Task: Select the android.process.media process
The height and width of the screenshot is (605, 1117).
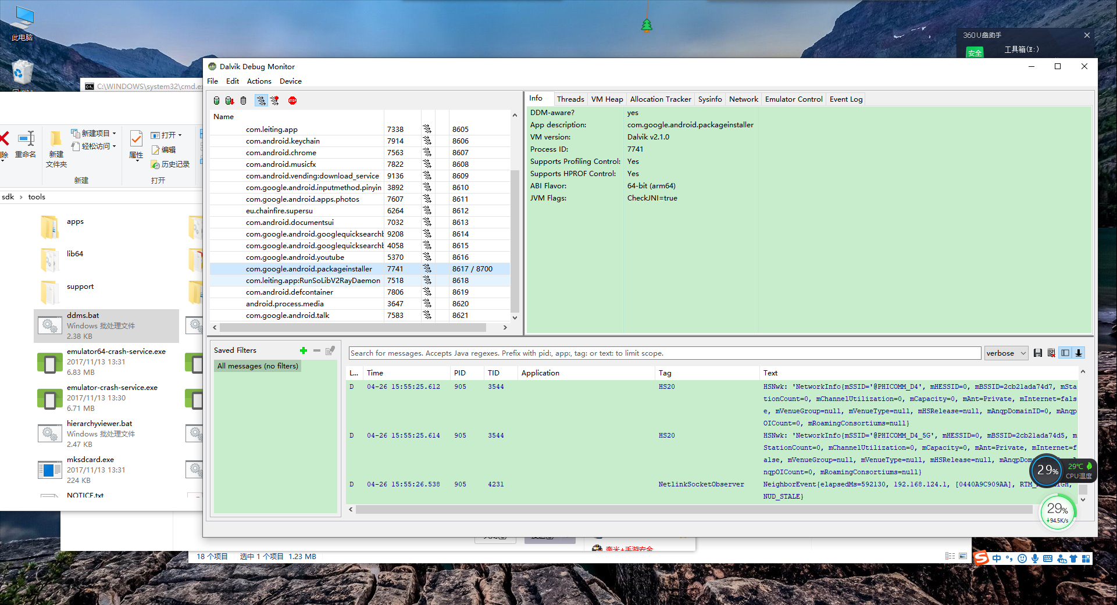Action: pyautogui.click(x=360, y=304)
